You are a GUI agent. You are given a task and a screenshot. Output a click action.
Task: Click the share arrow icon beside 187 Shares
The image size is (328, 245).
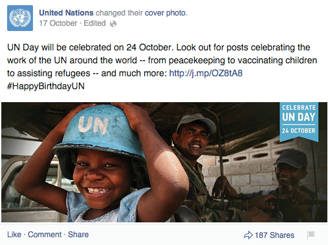point(248,235)
